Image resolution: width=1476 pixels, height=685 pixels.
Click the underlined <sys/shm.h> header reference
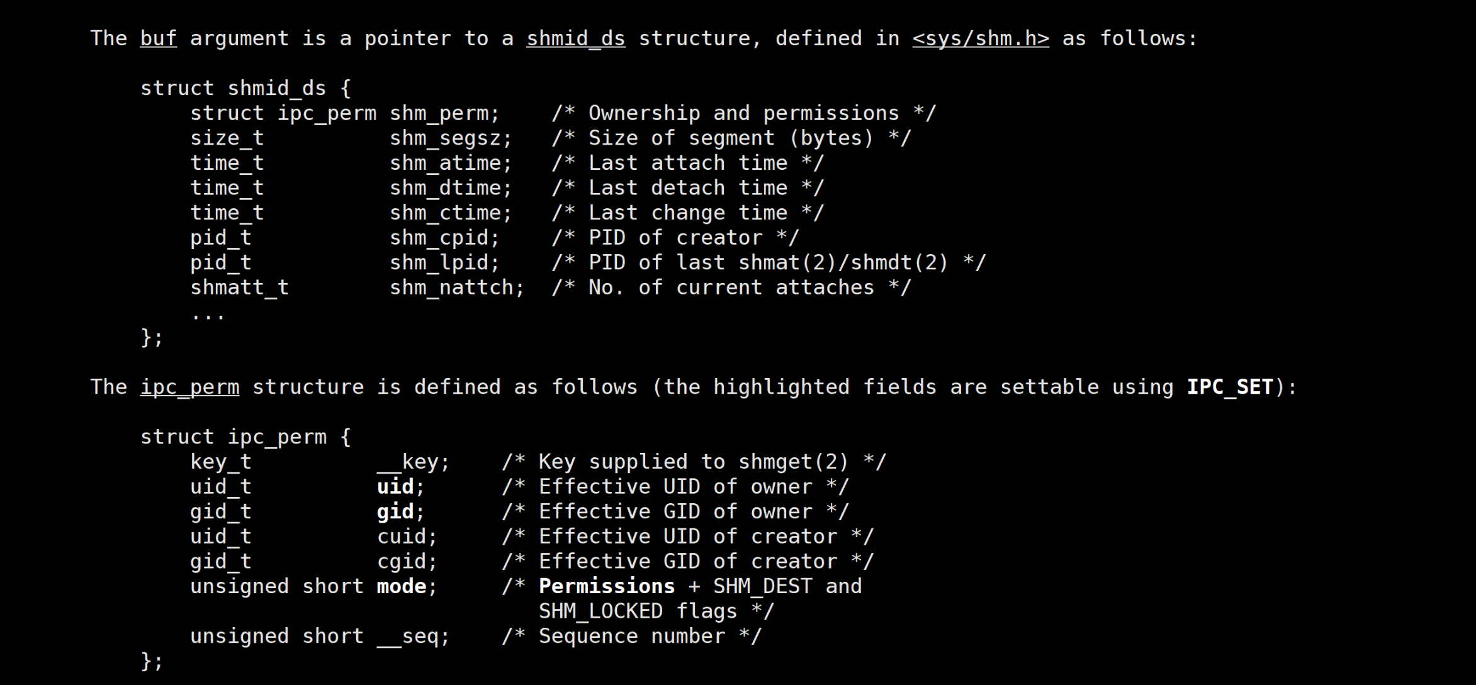point(980,38)
